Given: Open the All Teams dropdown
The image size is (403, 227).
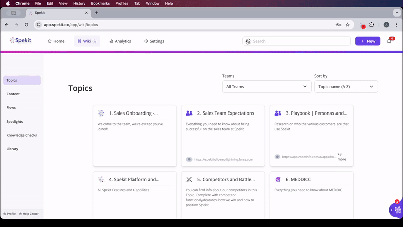Looking at the screenshot, I should 267,87.
